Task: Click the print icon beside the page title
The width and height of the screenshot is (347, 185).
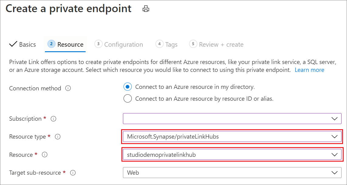Action: [x=146, y=9]
